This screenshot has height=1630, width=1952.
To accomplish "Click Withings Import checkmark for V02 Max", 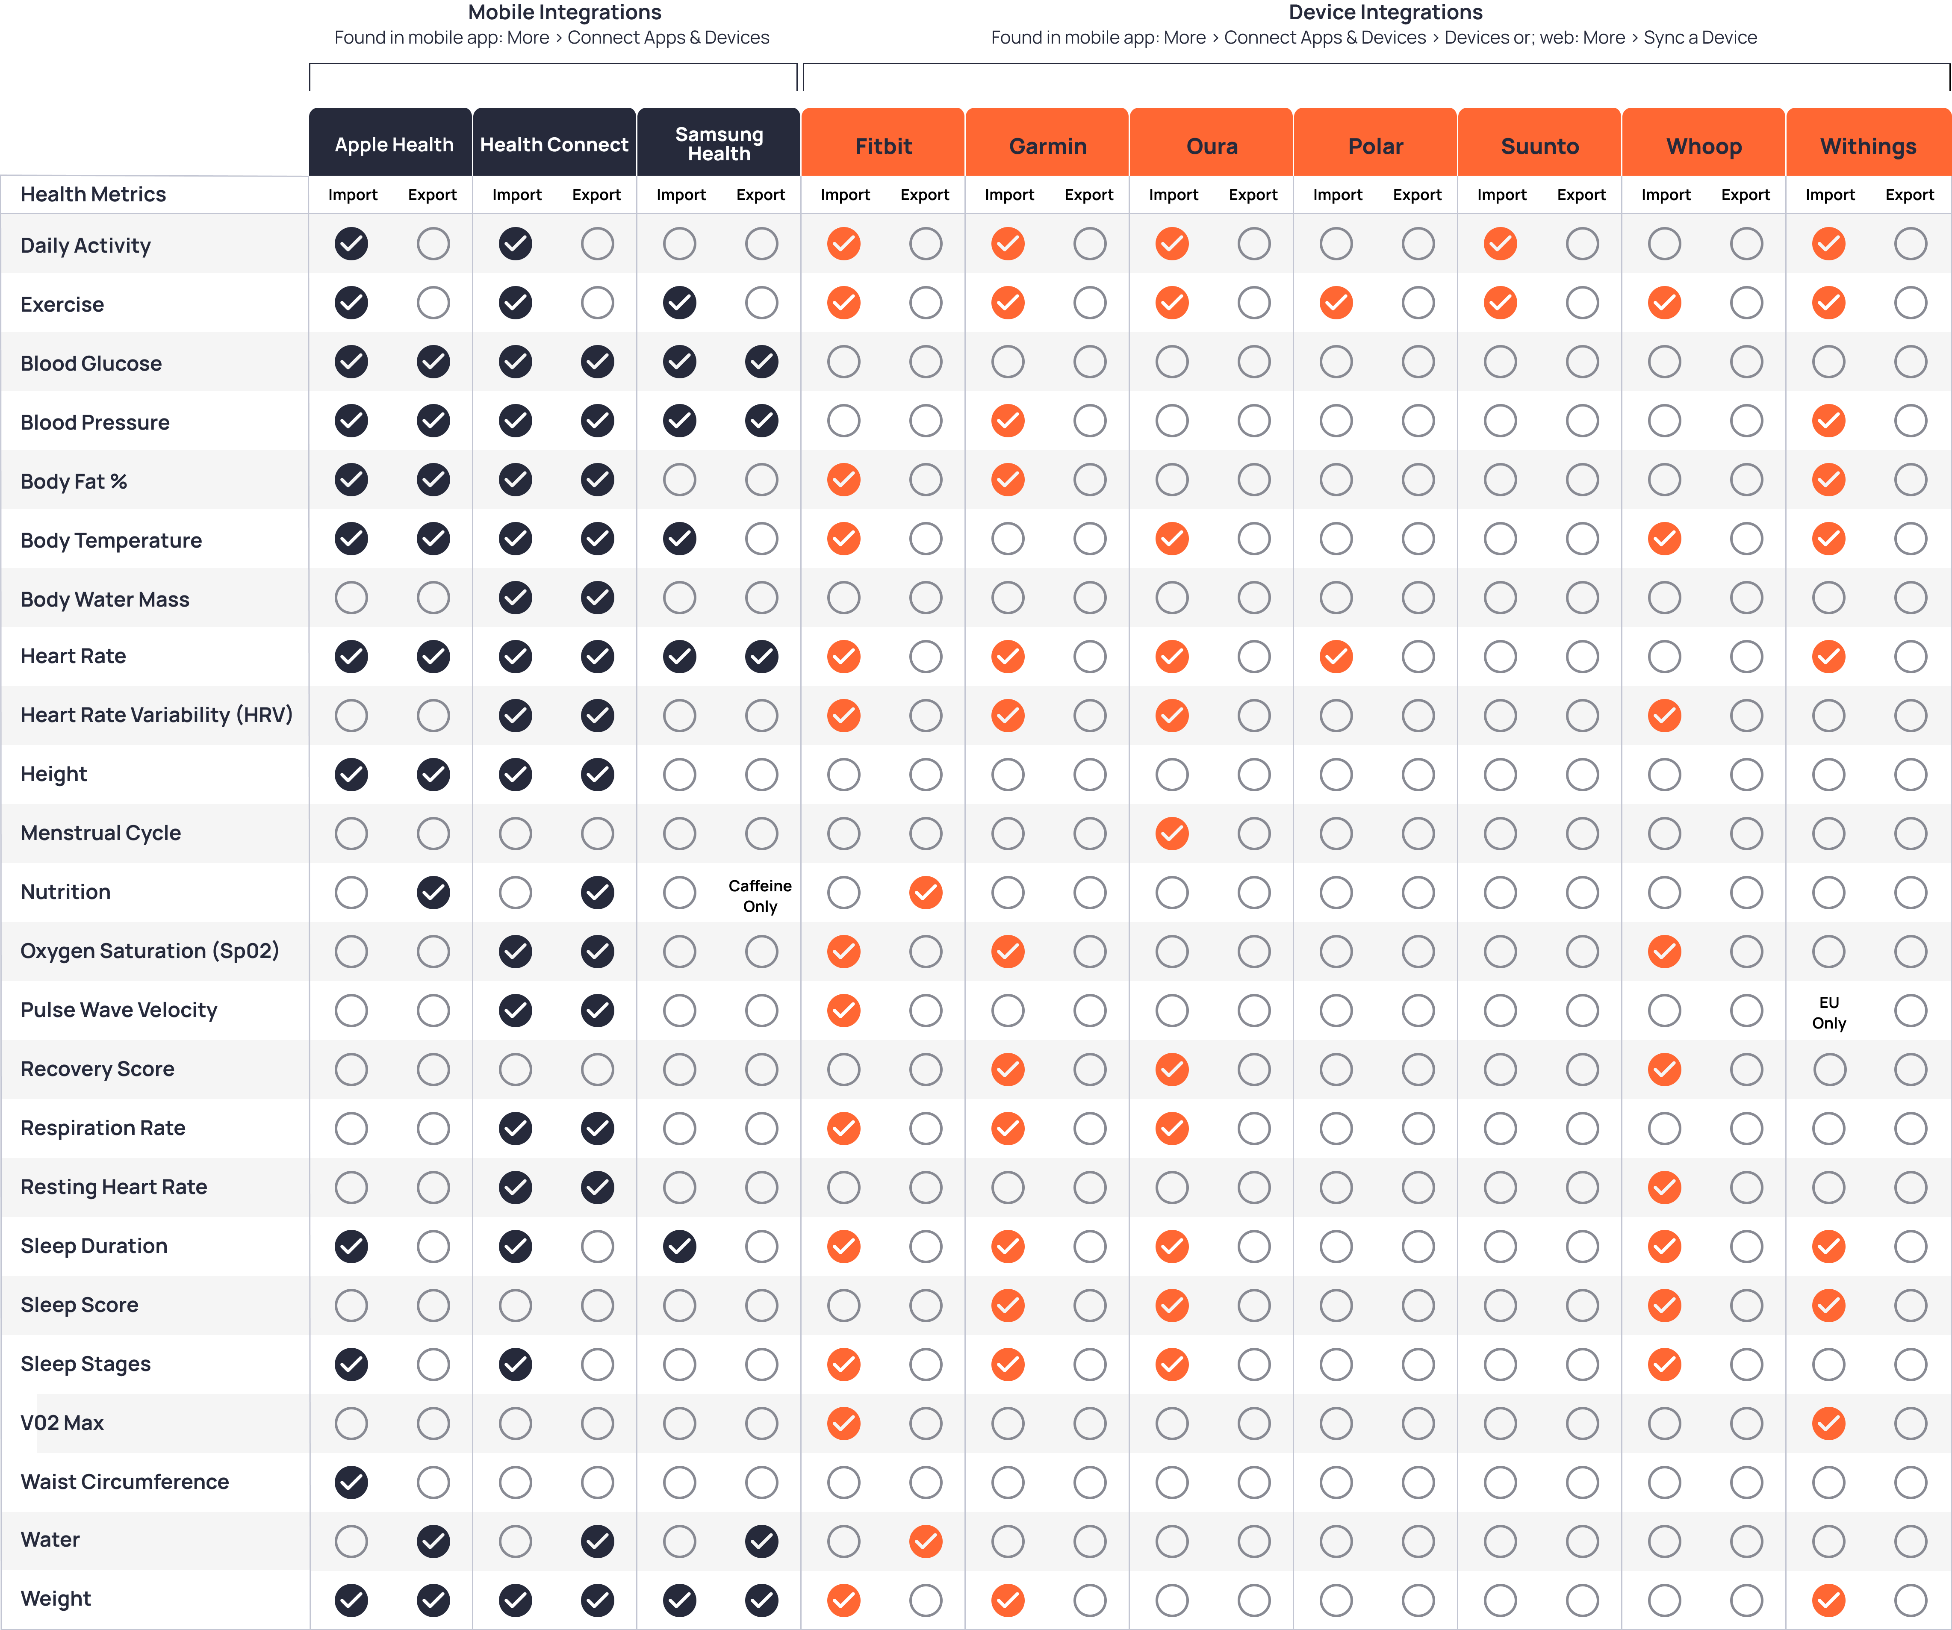I will click(1828, 1424).
